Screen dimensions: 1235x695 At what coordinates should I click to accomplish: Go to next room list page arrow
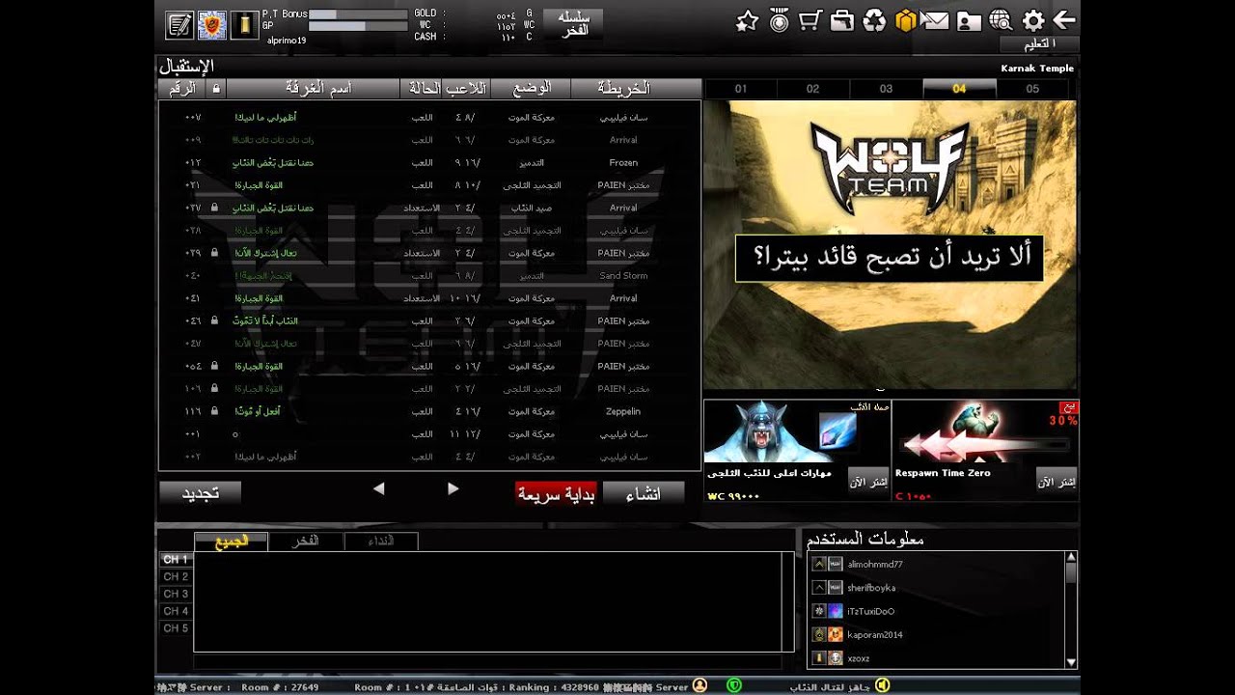point(453,489)
